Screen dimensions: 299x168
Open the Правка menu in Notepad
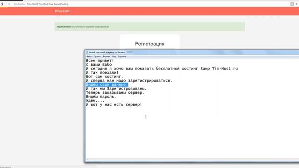pos(97,56)
